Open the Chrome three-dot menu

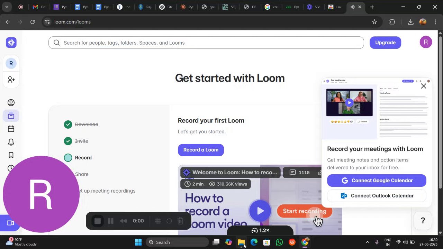[435, 22]
